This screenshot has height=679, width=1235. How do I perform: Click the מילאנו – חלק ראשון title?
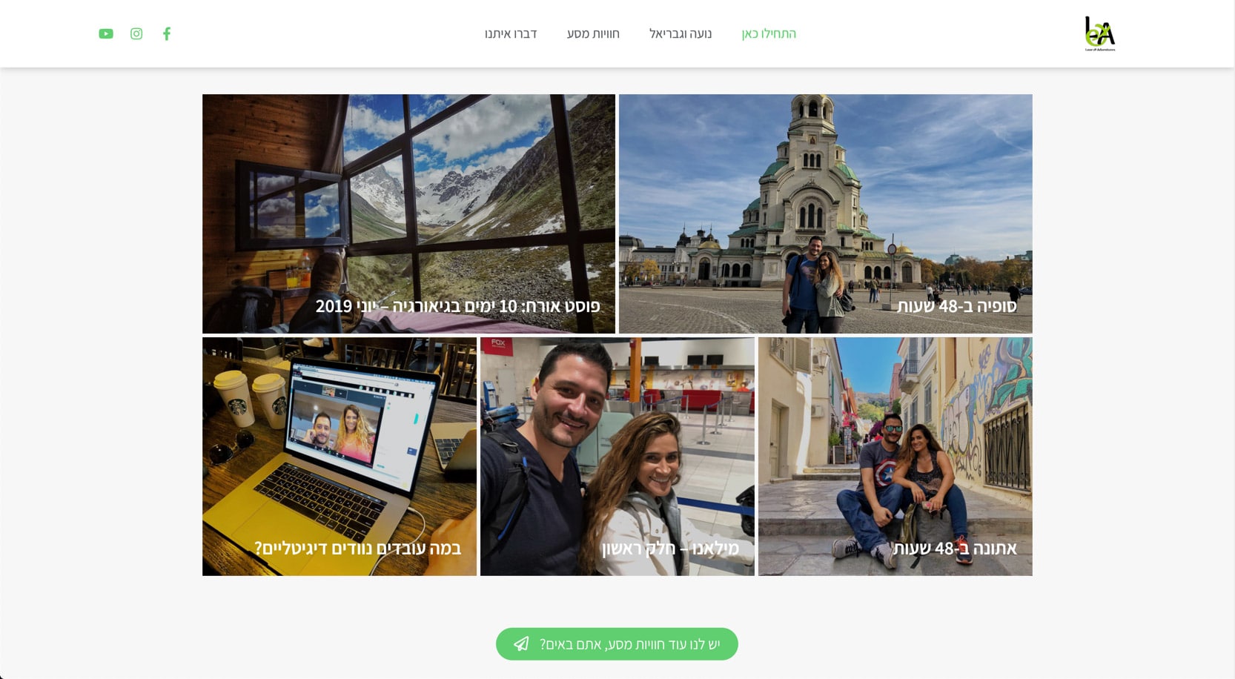tap(670, 549)
